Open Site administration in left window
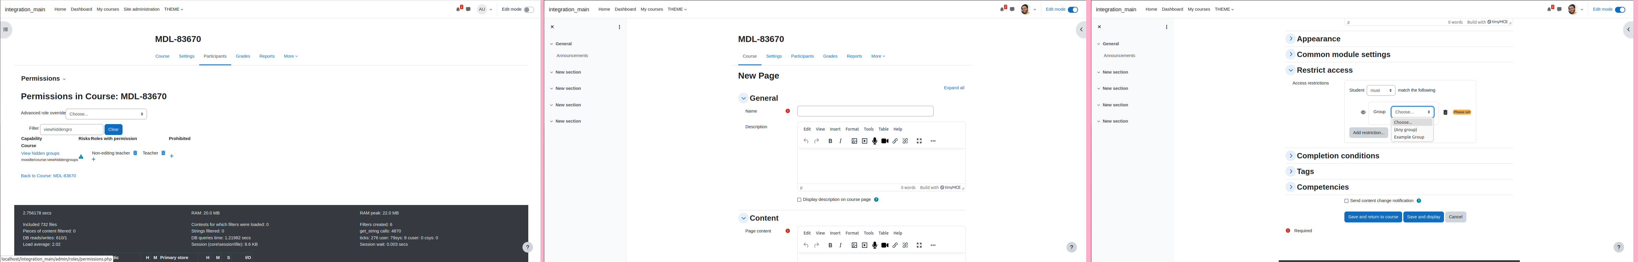The height and width of the screenshot is (262, 1638). pos(141,10)
